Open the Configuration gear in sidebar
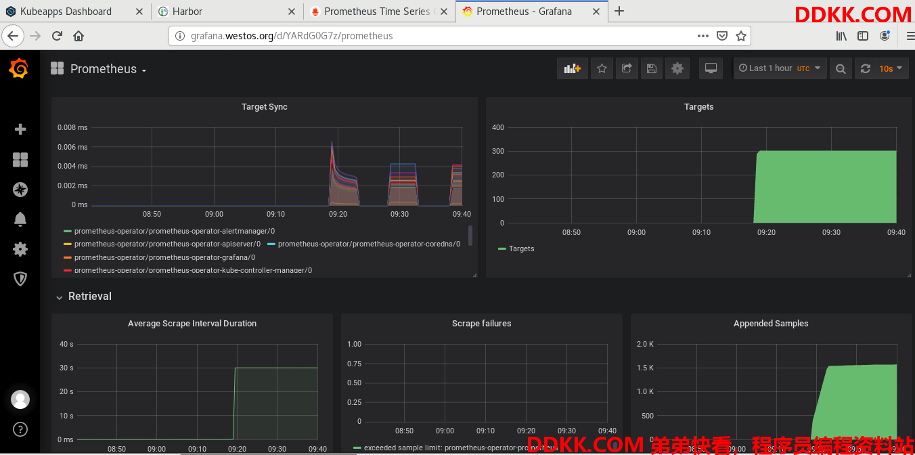This screenshot has width=915, height=455. pyautogui.click(x=20, y=249)
